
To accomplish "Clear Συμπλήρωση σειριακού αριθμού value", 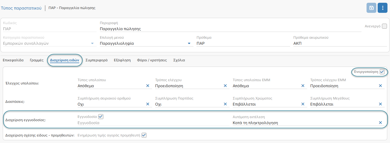I will click(x=148, y=104).
